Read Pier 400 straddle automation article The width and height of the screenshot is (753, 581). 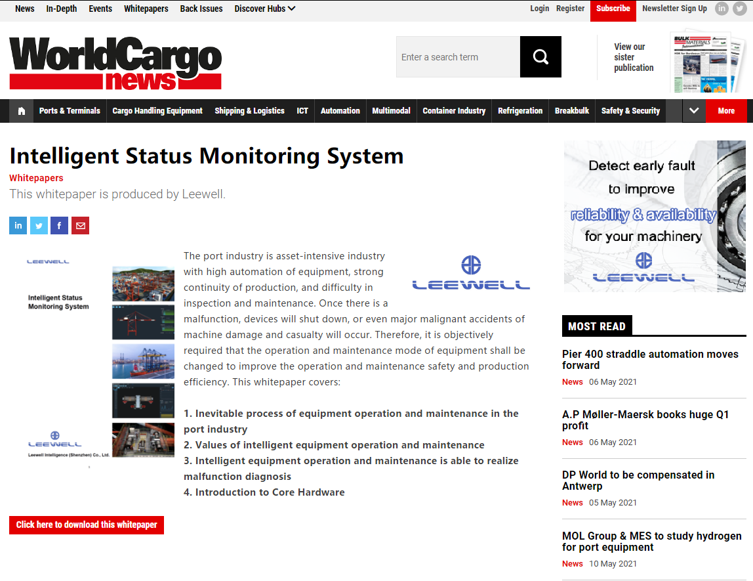(x=650, y=360)
